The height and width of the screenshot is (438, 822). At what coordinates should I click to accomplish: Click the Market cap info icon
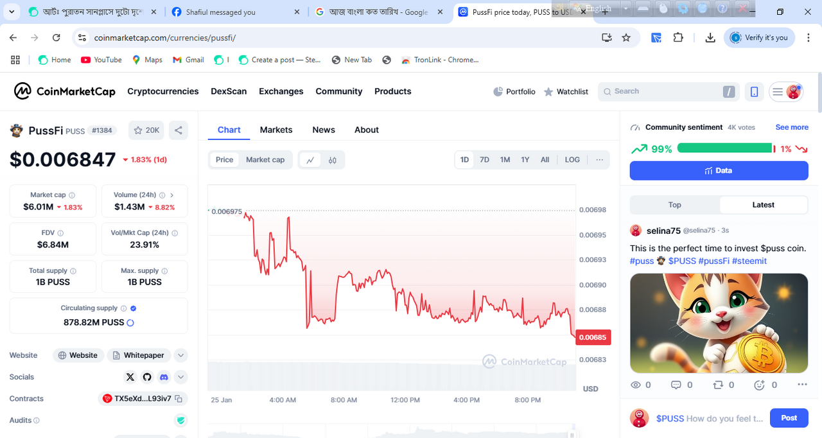[72, 195]
